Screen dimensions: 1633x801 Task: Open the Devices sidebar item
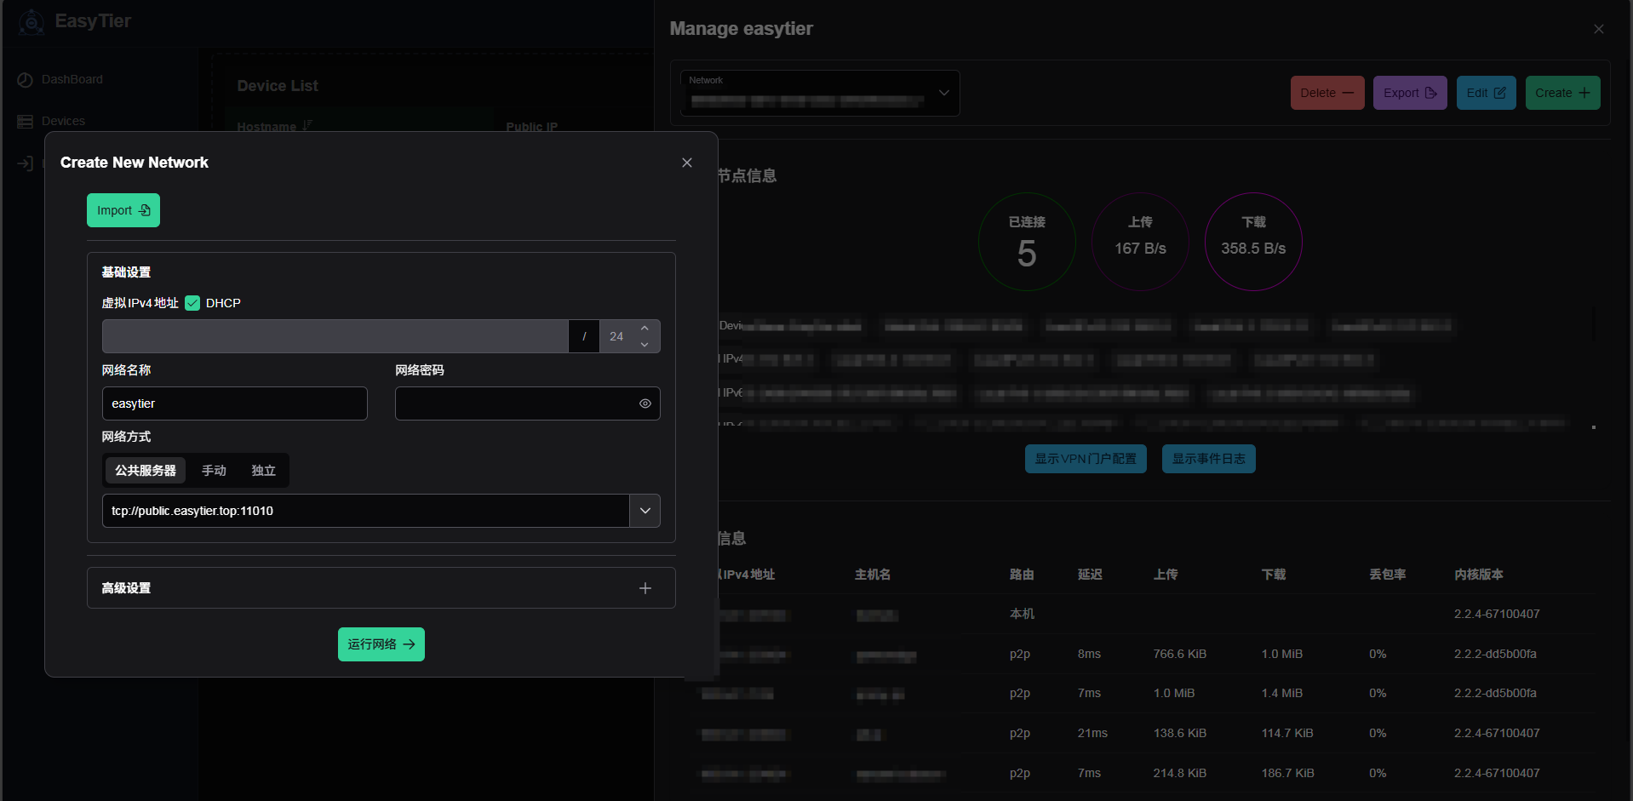(x=51, y=121)
